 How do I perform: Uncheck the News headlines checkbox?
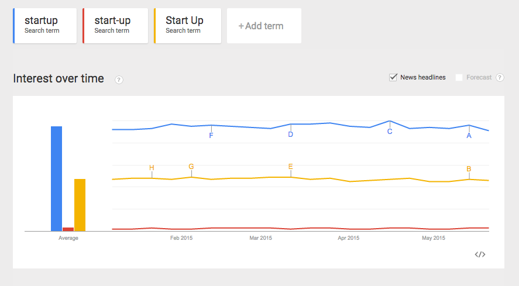pos(393,77)
